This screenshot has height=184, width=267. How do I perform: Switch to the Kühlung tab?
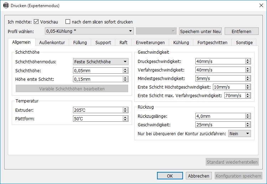181,43
